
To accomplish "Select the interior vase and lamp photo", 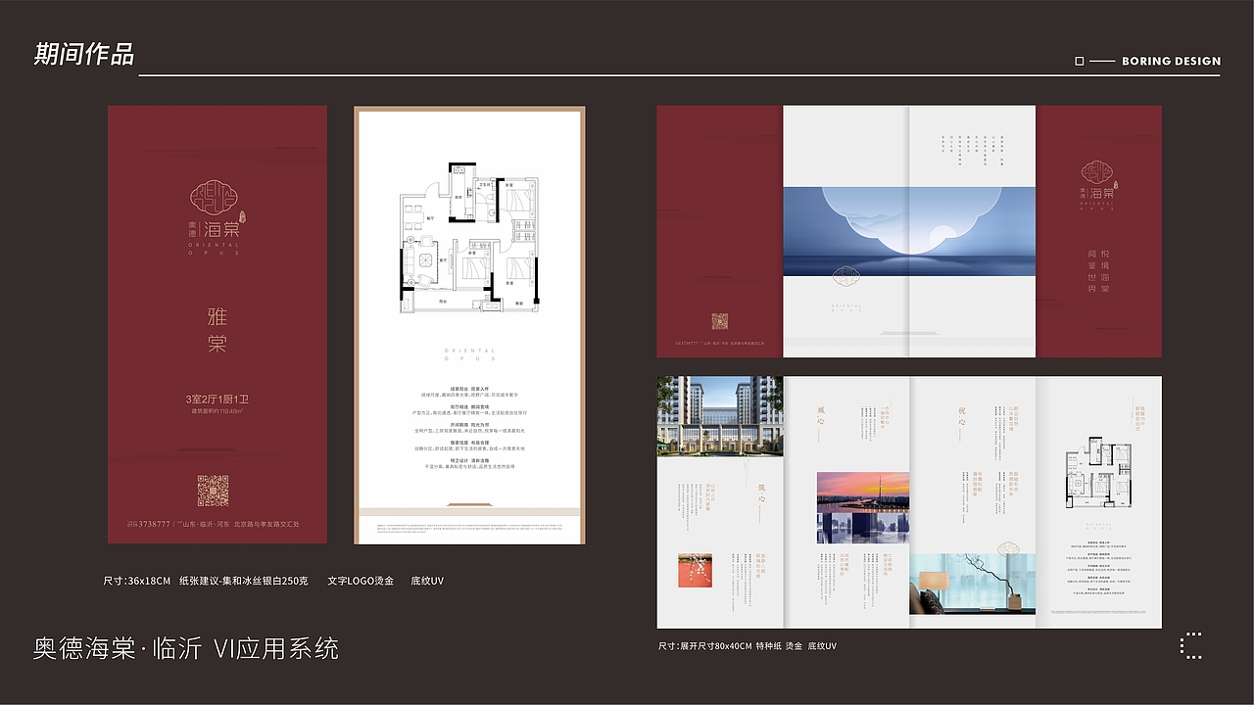I will click(x=973, y=585).
